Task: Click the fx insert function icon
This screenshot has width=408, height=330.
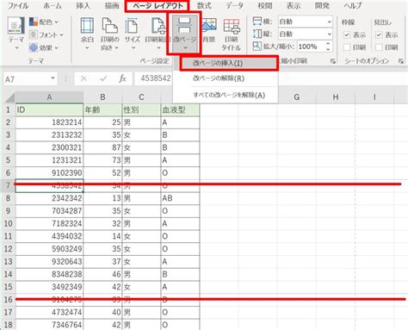Action: click(122, 78)
